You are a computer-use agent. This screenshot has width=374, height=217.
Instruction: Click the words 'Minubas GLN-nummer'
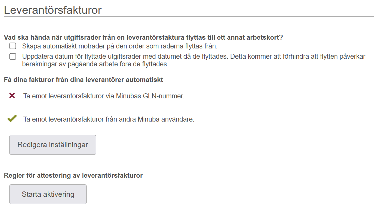(x=150, y=96)
